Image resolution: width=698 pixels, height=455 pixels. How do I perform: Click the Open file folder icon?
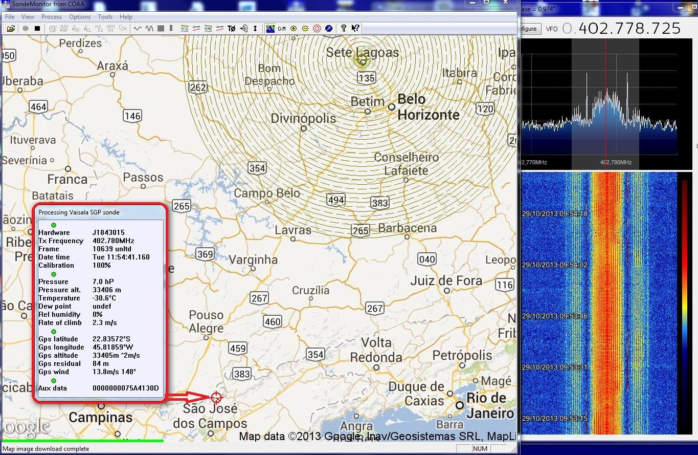10,29
